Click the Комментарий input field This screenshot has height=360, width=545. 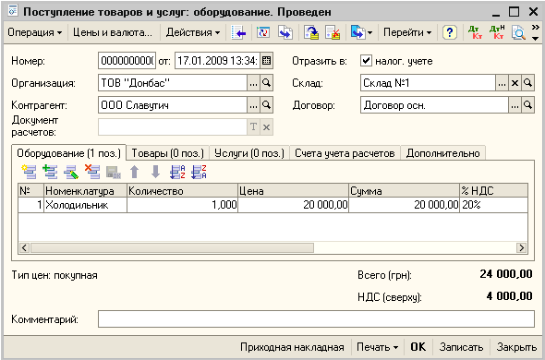point(316,319)
